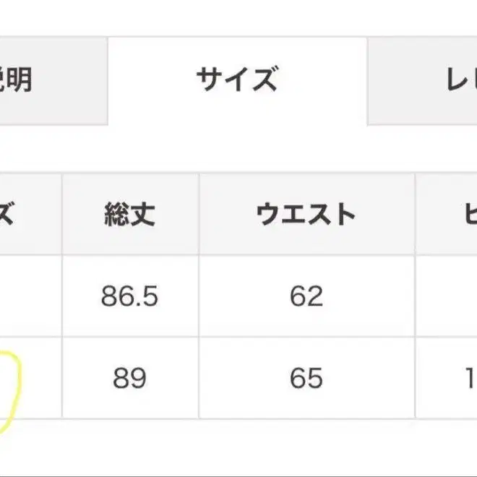Click the cut-off サイズ column header

click(x=22, y=215)
